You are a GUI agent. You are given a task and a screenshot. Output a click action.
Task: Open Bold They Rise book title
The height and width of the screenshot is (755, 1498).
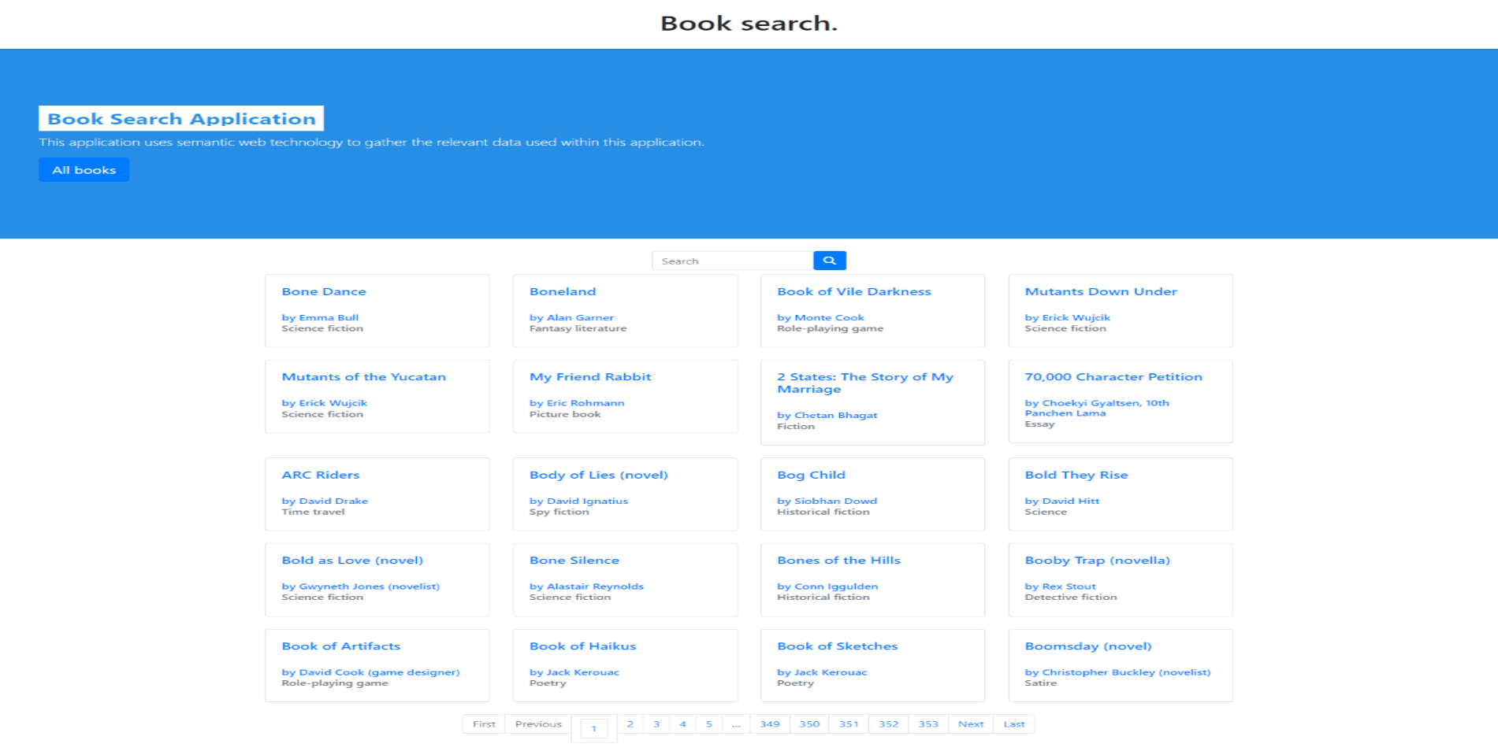(1076, 475)
